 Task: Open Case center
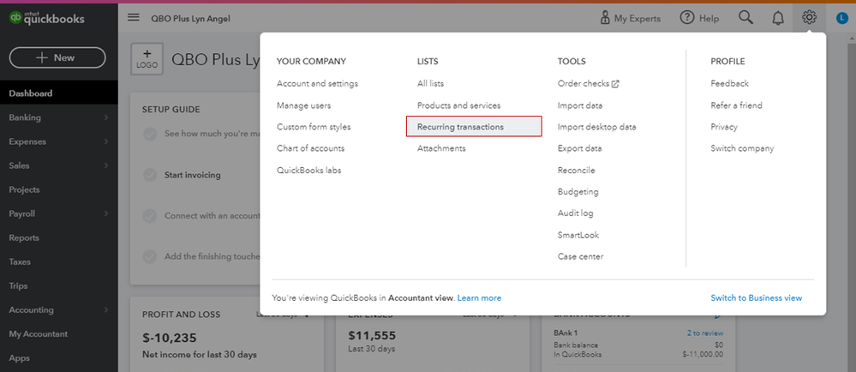coord(580,256)
